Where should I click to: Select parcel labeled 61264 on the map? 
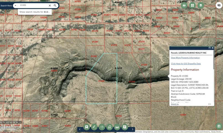[x=131, y=15]
